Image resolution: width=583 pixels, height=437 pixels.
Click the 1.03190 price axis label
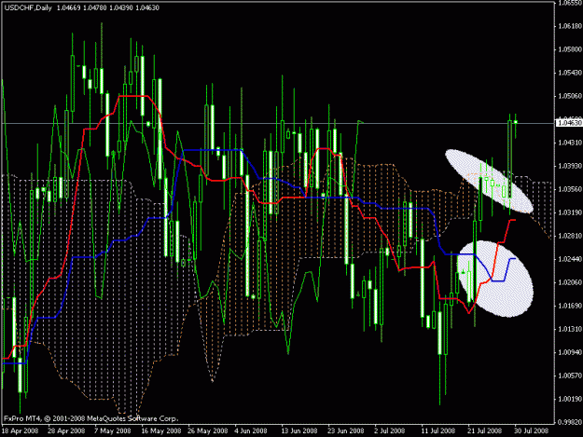[570, 212]
